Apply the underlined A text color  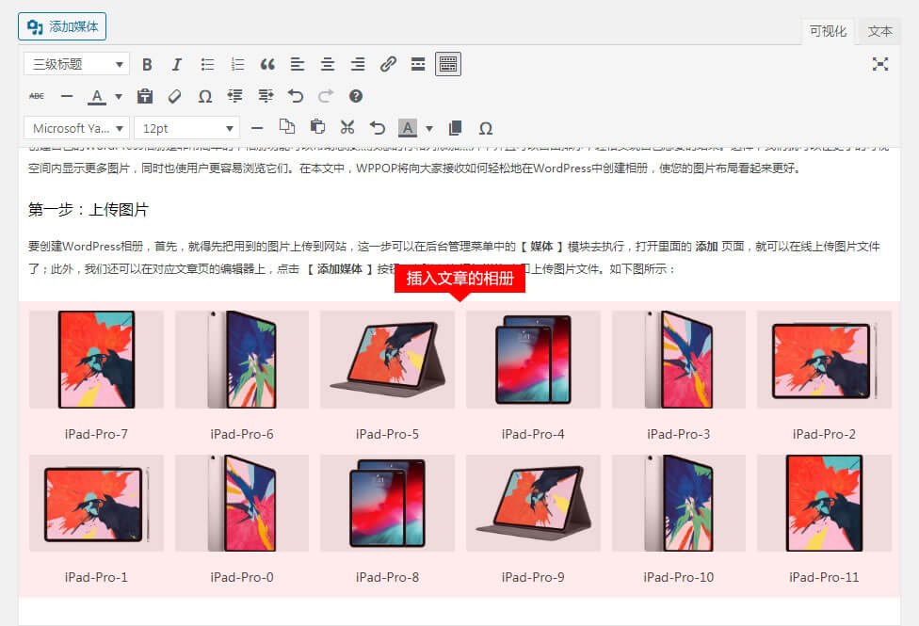tap(97, 96)
